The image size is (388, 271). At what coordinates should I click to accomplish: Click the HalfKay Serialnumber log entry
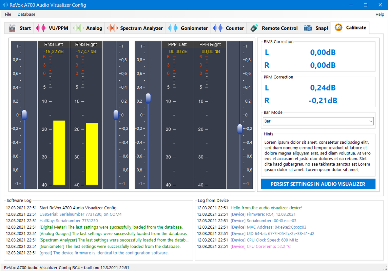(69, 221)
